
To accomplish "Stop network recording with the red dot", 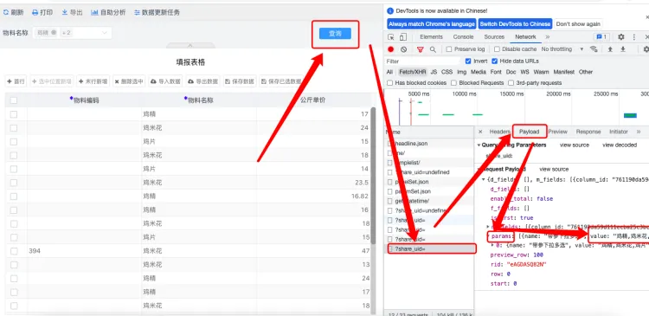I will click(391, 49).
